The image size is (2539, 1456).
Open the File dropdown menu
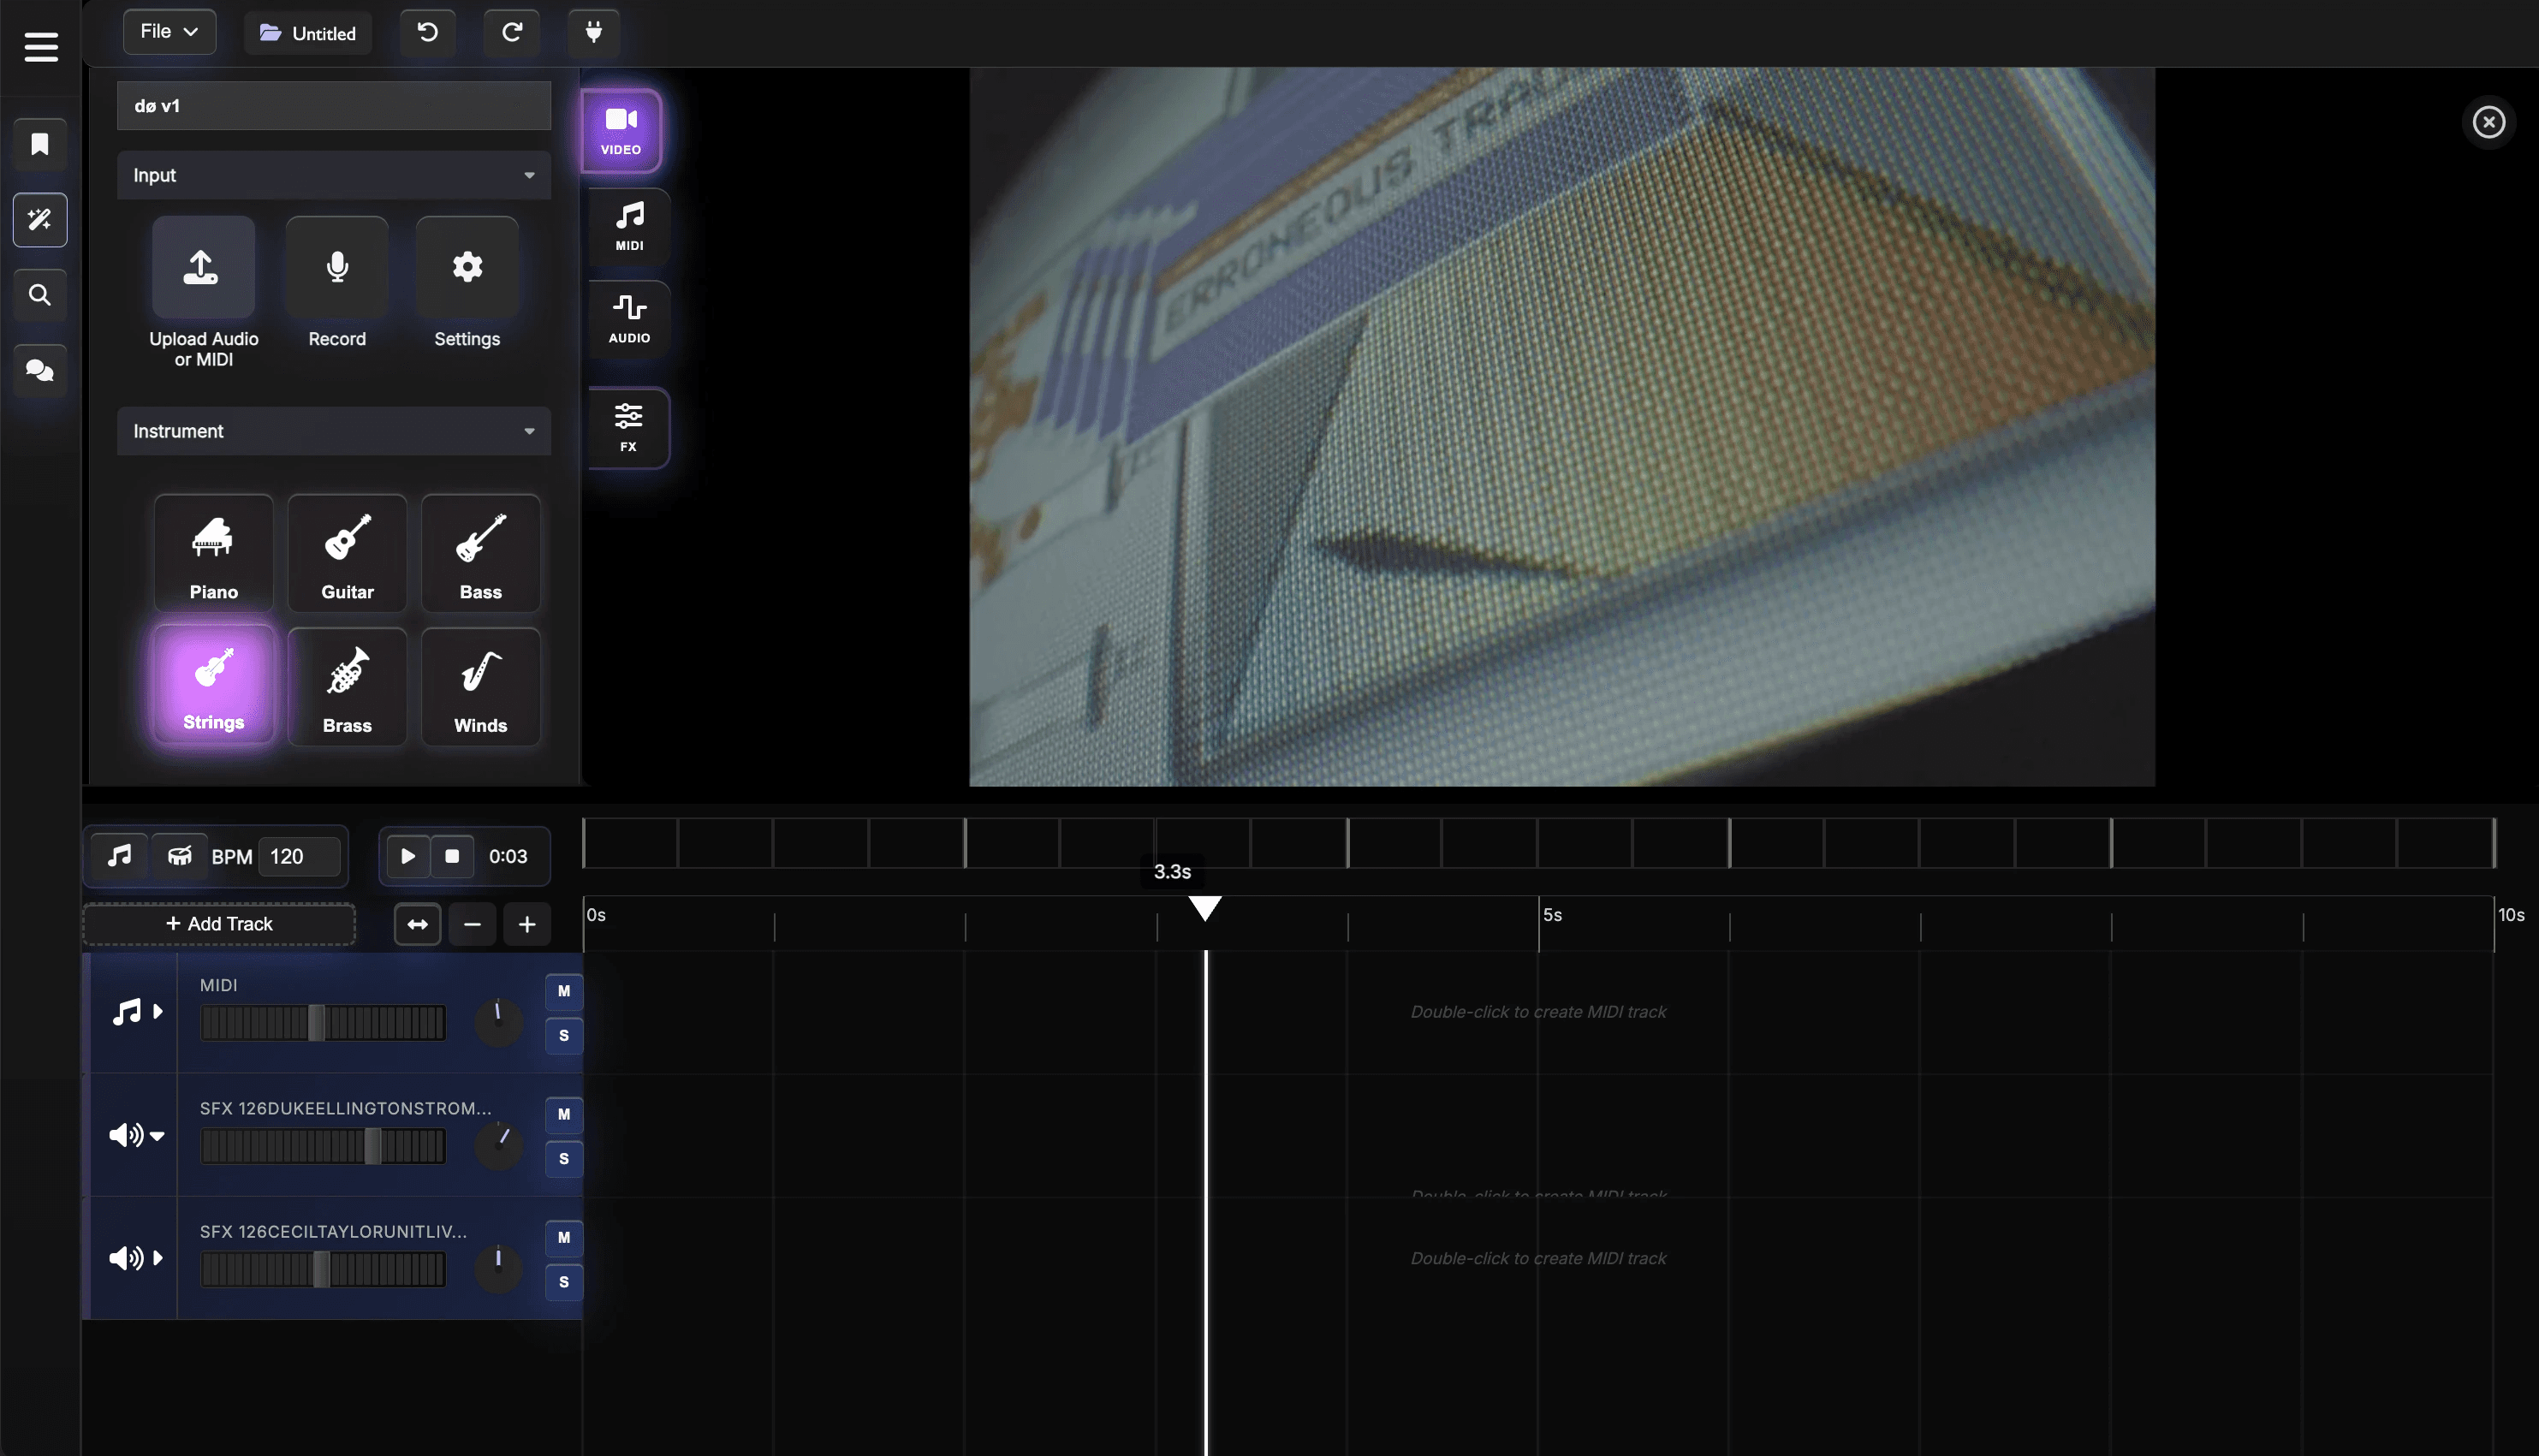click(169, 32)
